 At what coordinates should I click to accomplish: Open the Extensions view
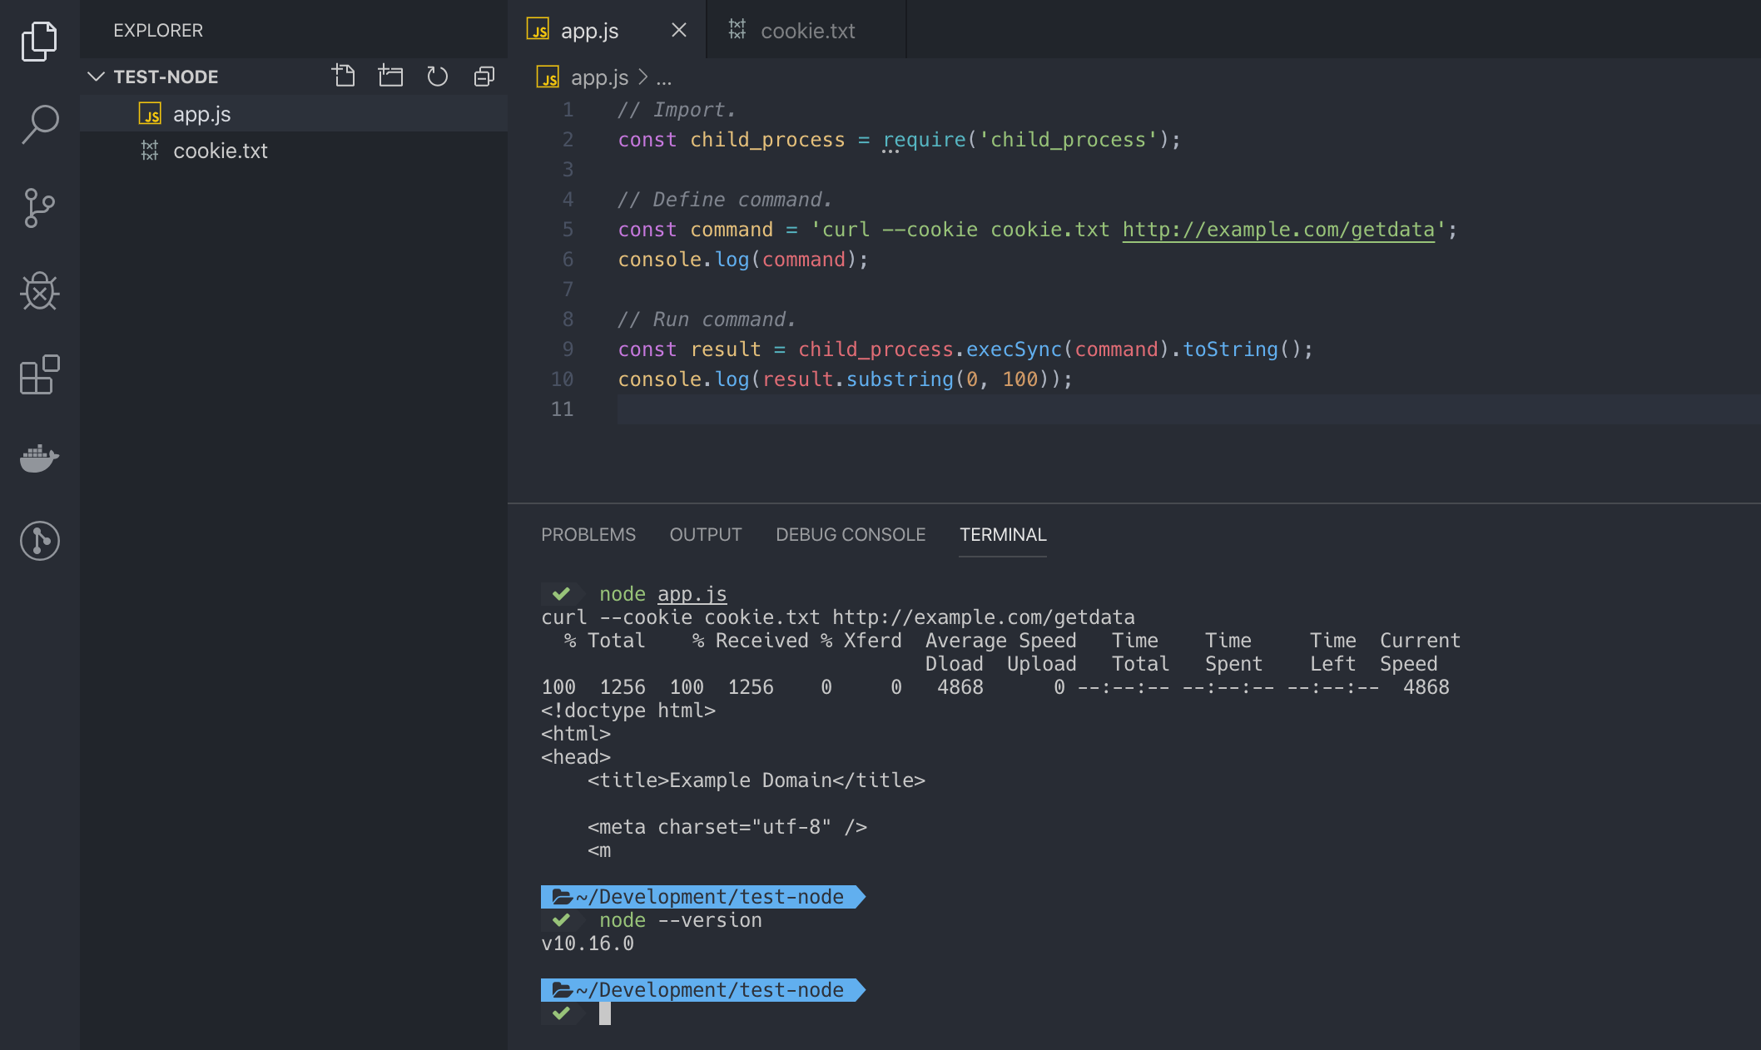click(39, 374)
